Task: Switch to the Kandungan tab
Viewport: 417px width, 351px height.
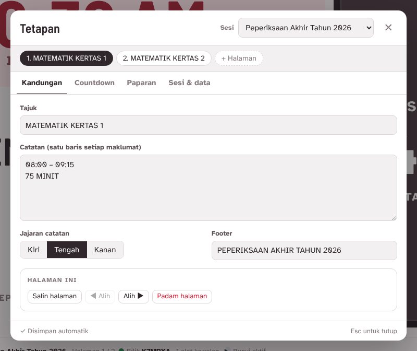Action: (42, 83)
